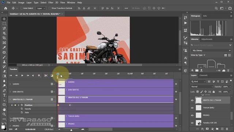The image size is (234, 132).
Task: Open the Layer auto-select dropdown
Action: 41,8
